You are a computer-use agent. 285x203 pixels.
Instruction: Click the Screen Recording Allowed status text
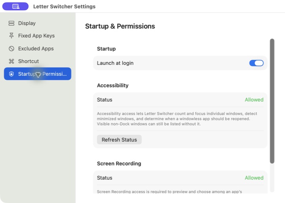point(254,178)
